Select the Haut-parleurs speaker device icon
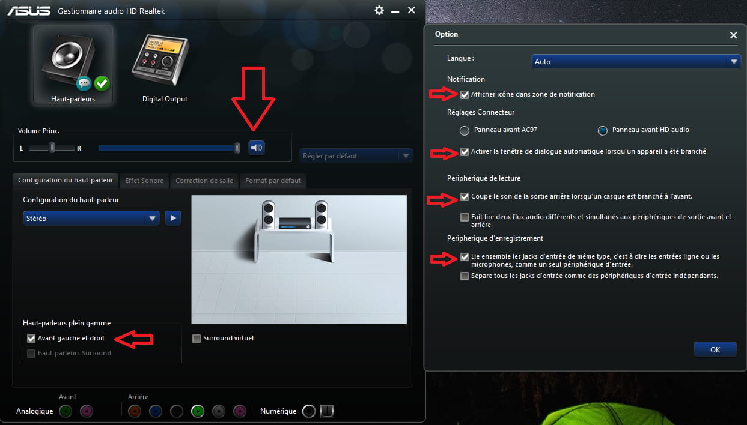747x425 pixels. [x=73, y=65]
